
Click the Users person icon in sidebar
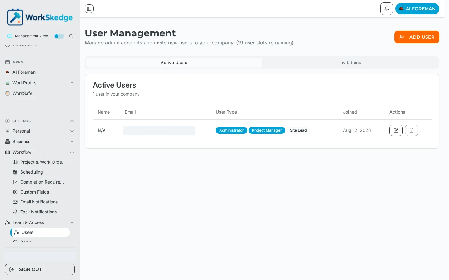pos(17,232)
